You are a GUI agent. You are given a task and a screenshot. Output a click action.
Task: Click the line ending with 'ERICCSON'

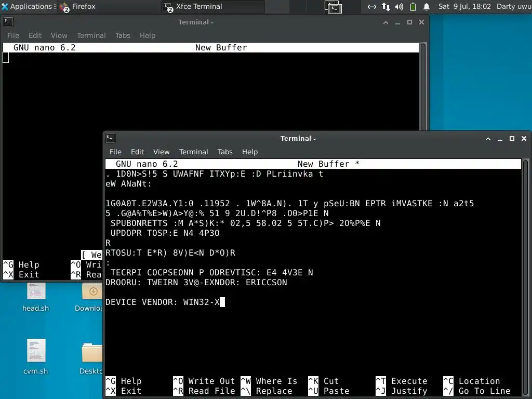click(x=196, y=282)
